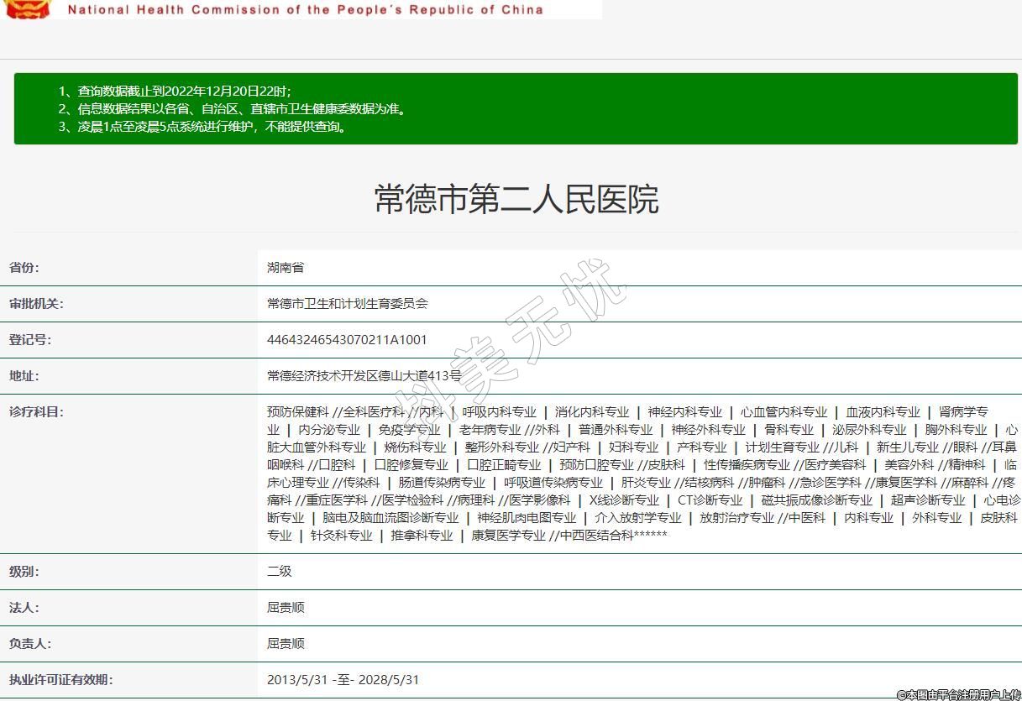Click the registration number 44643246543070211A1001
The height and width of the screenshot is (701, 1022).
pos(347,340)
